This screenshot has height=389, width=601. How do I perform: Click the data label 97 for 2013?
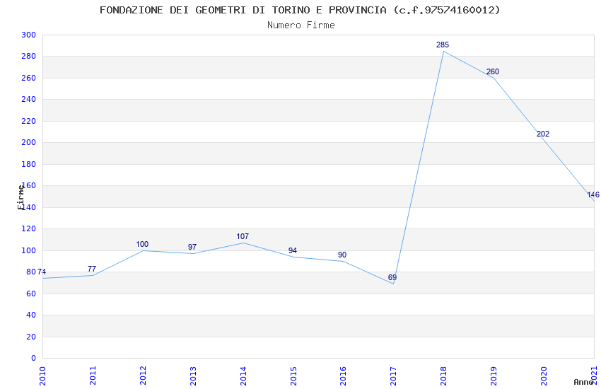(192, 248)
